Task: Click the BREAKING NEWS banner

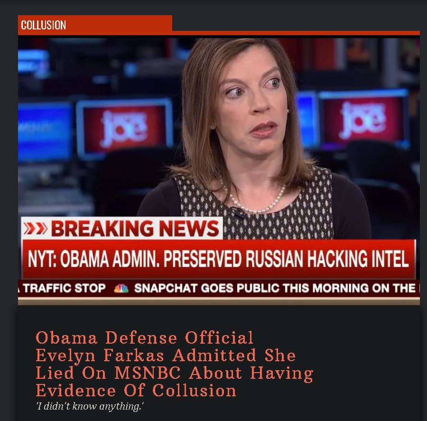Action: (122, 228)
